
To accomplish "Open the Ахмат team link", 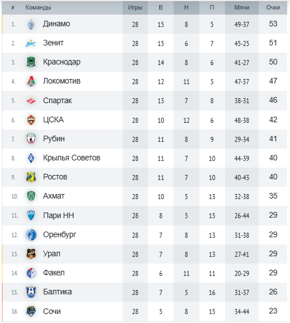I will click(x=54, y=196).
